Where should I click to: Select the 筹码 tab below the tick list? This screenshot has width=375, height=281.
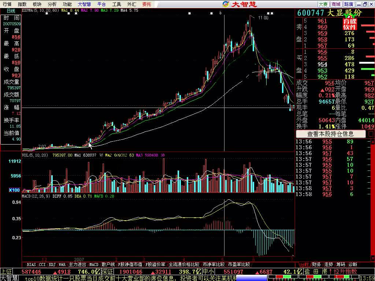point(341,264)
